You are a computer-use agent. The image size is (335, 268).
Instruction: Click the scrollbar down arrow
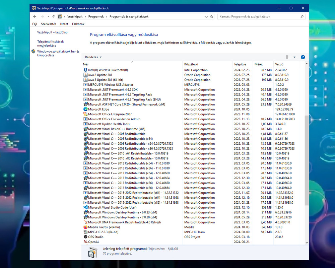(x=307, y=242)
